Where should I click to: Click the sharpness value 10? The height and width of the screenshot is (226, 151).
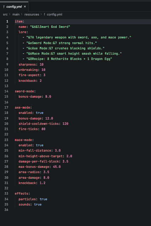pyautogui.click(x=42, y=65)
